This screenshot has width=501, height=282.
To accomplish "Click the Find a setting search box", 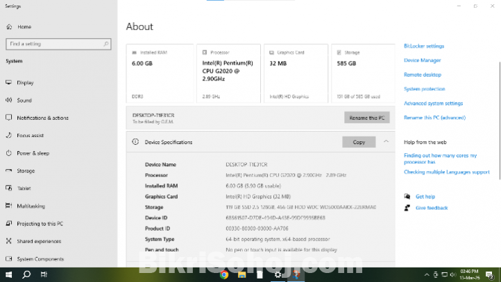I will tap(58, 44).
